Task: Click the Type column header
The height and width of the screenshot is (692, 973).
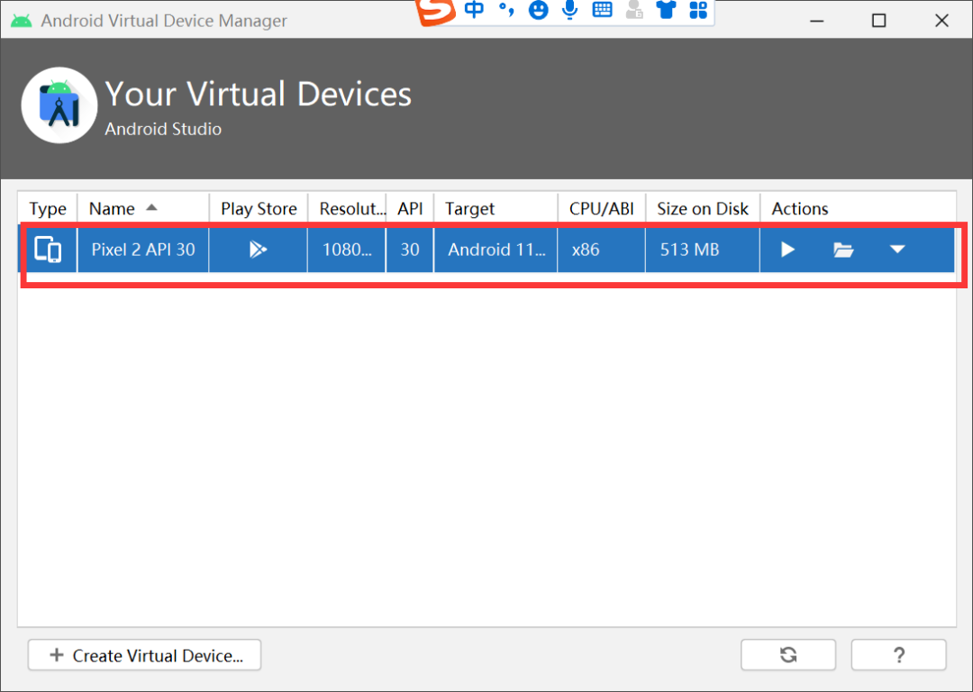Action: tap(48, 208)
